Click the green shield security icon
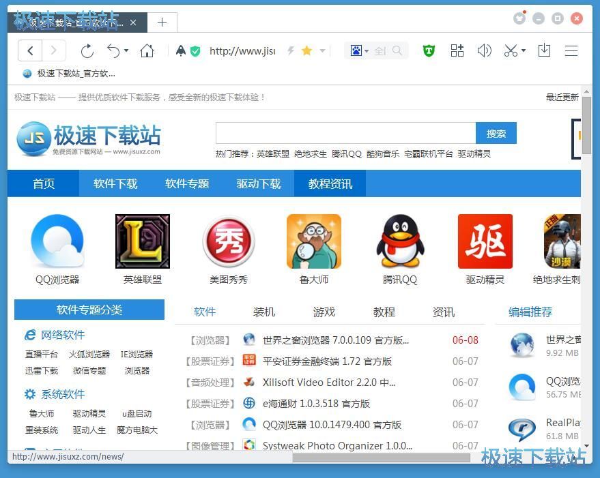 (x=195, y=50)
